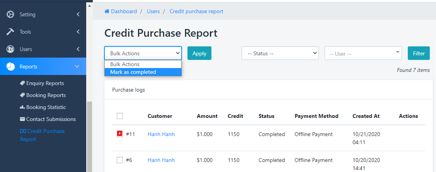
Task: Click the Booking Statistic chart icon
Action: coord(22,107)
